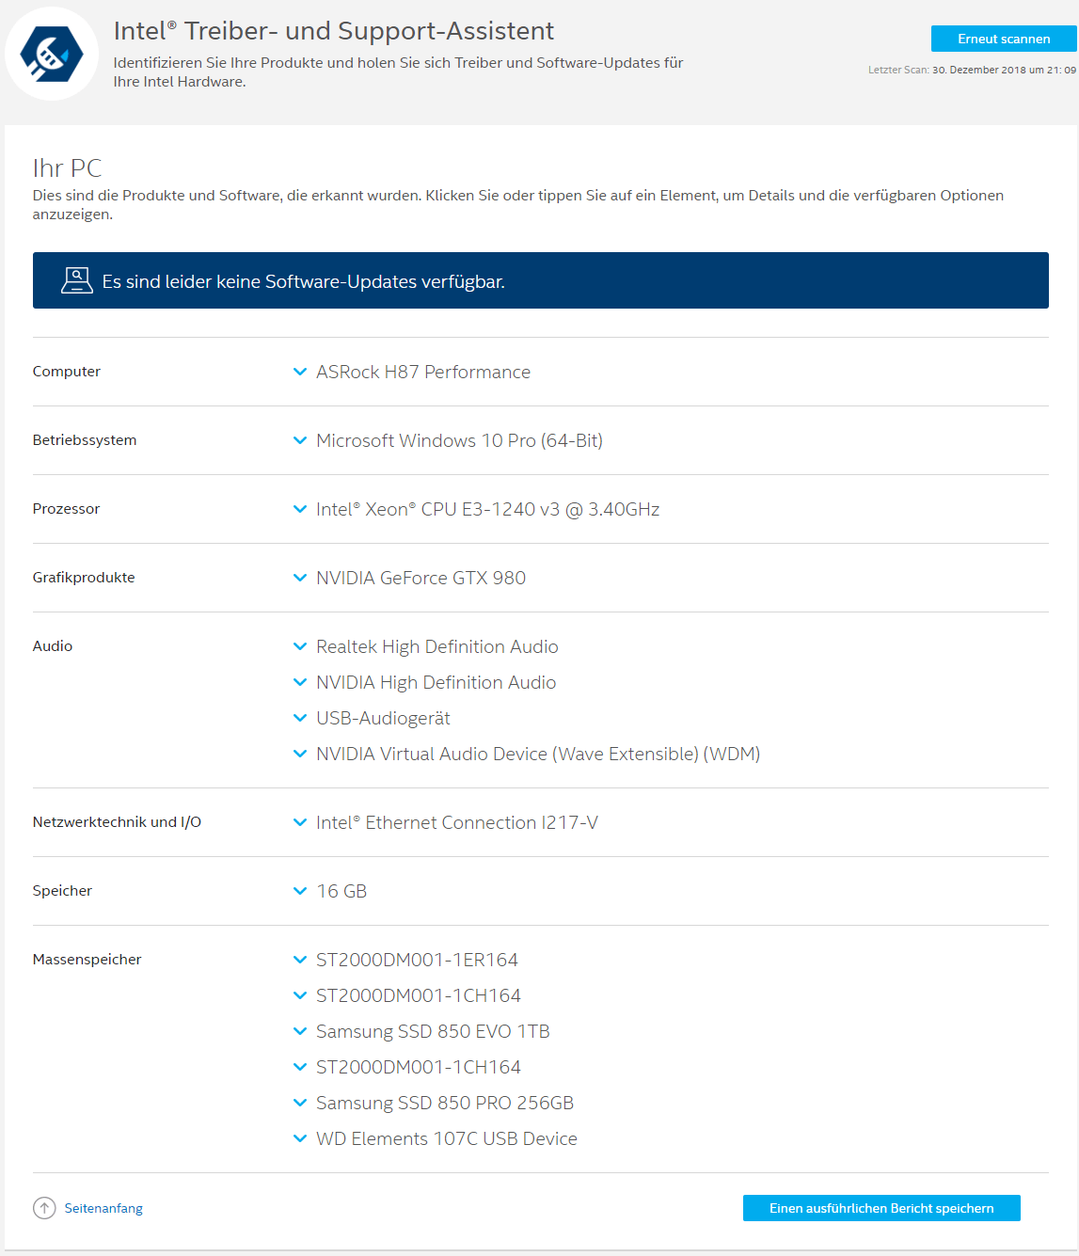This screenshot has height=1256, width=1079.
Task: Click the "Ihr PC" heading
Action: pyautogui.click(x=67, y=167)
